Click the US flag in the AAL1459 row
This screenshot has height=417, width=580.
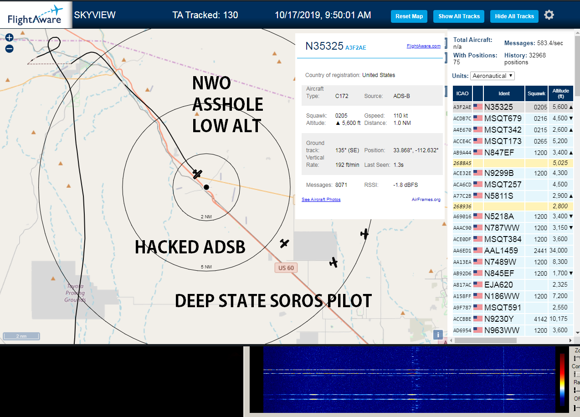(x=478, y=251)
